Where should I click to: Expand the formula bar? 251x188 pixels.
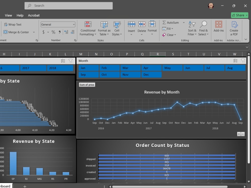tap(247, 47)
